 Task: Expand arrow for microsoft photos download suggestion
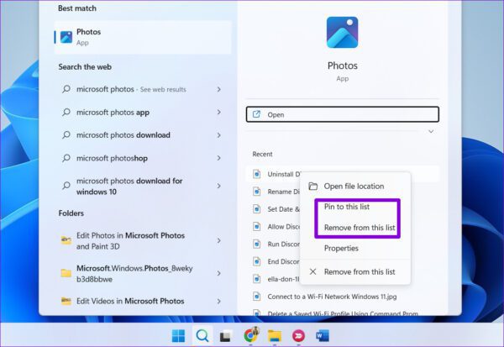pyautogui.click(x=219, y=135)
